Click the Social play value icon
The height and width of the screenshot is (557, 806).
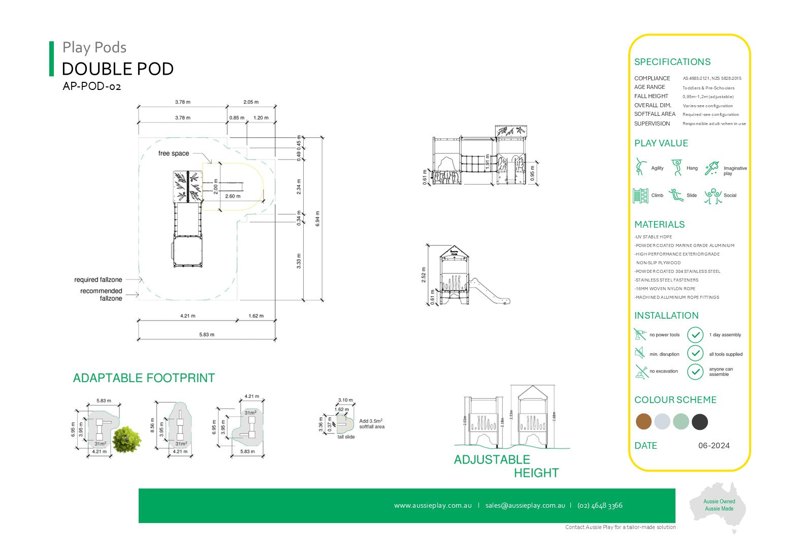713,196
